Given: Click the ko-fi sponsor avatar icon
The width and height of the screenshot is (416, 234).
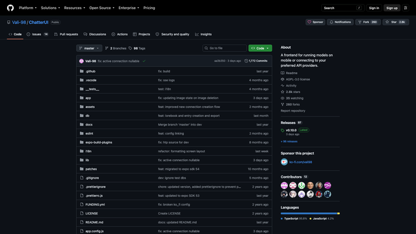Looking at the screenshot, I should point(284,162).
